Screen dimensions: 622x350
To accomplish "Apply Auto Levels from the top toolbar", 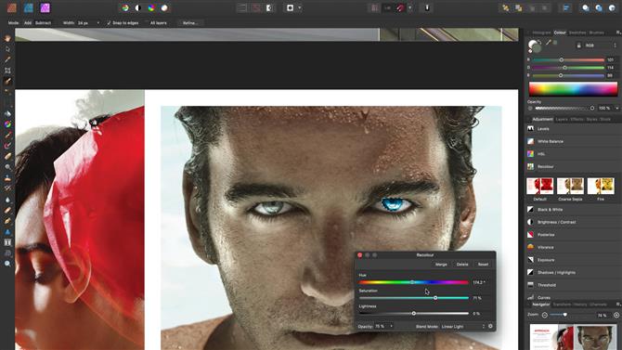I will point(125,8).
